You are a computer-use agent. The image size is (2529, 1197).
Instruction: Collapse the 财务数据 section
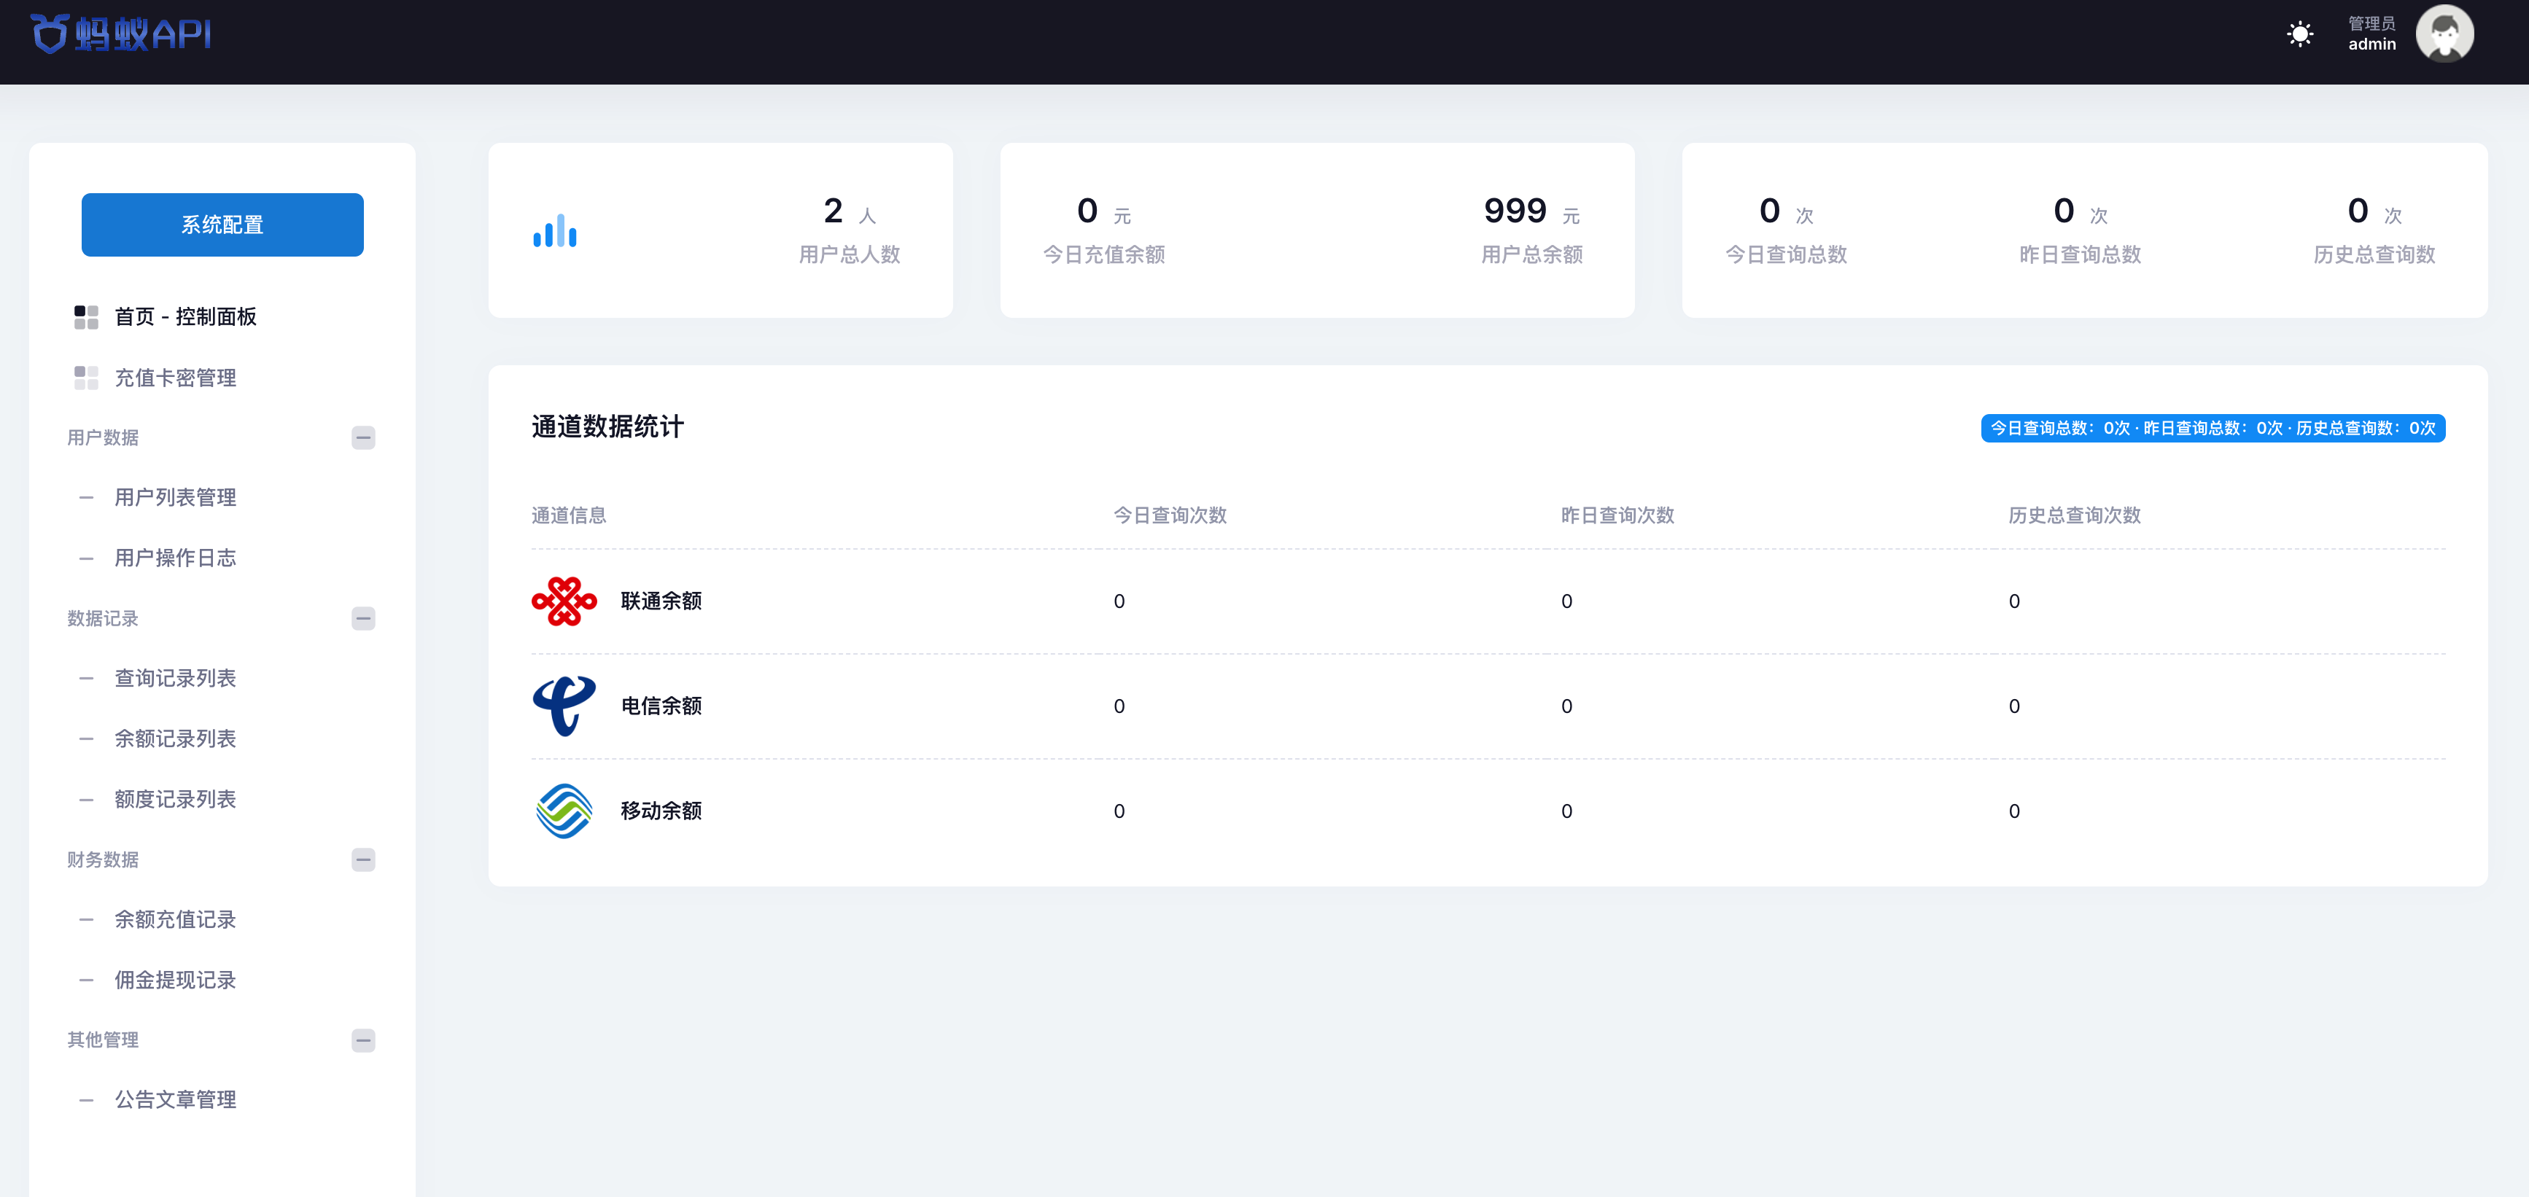click(363, 859)
